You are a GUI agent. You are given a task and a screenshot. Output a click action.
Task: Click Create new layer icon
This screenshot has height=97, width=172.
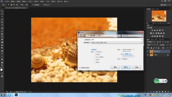(x=165, y=92)
